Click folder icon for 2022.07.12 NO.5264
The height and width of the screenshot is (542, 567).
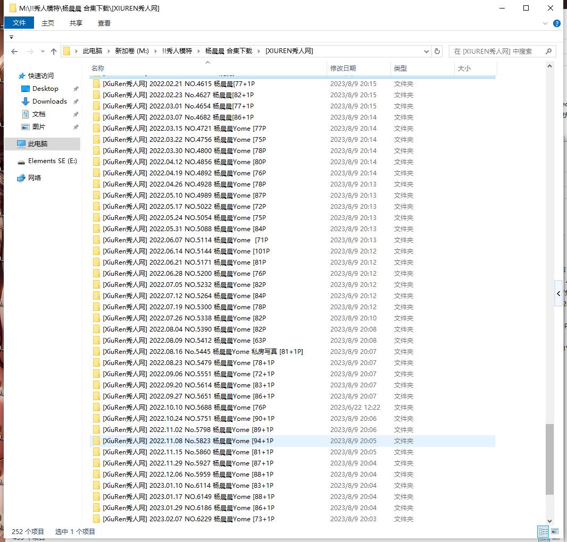point(96,296)
